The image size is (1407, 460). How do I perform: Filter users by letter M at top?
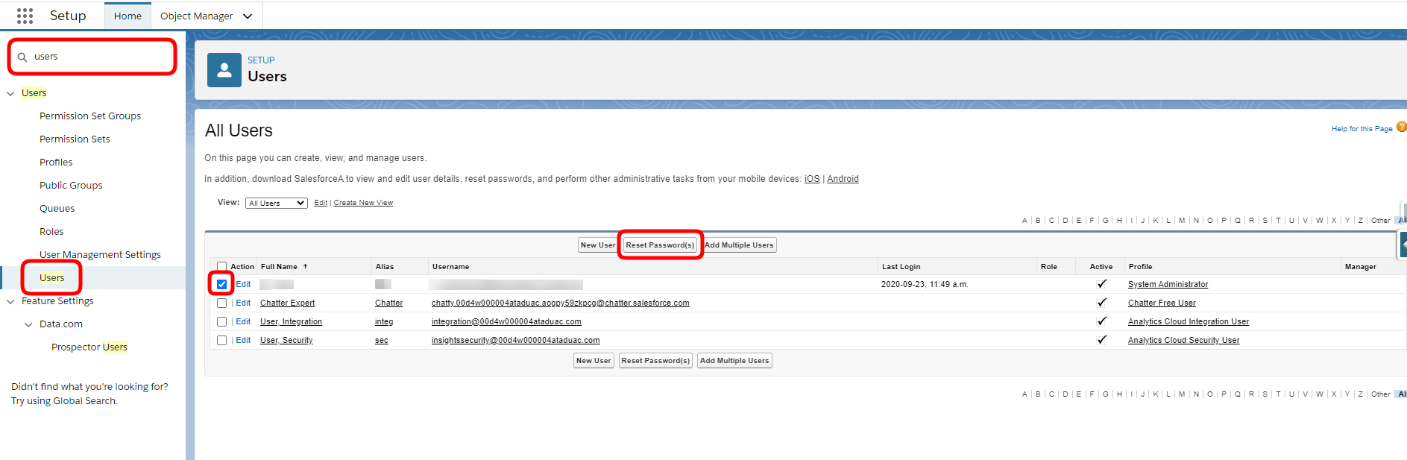[1182, 220]
